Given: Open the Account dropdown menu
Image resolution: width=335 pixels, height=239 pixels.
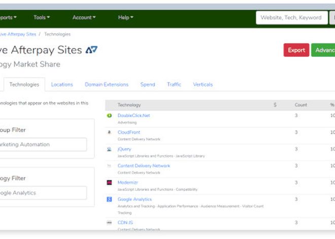Looking at the screenshot, I should (x=84, y=17).
